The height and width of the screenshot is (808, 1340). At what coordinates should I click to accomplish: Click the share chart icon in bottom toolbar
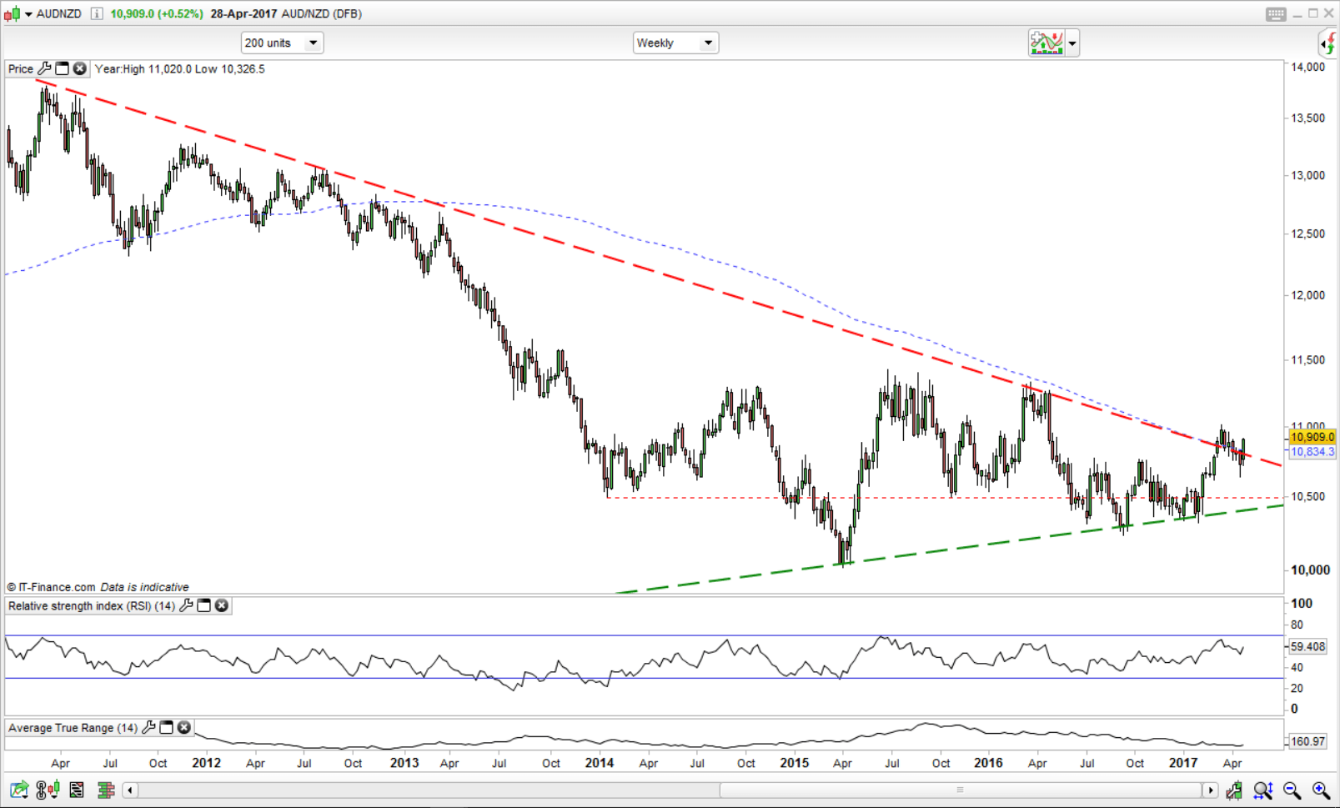click(x=17, y=789)
